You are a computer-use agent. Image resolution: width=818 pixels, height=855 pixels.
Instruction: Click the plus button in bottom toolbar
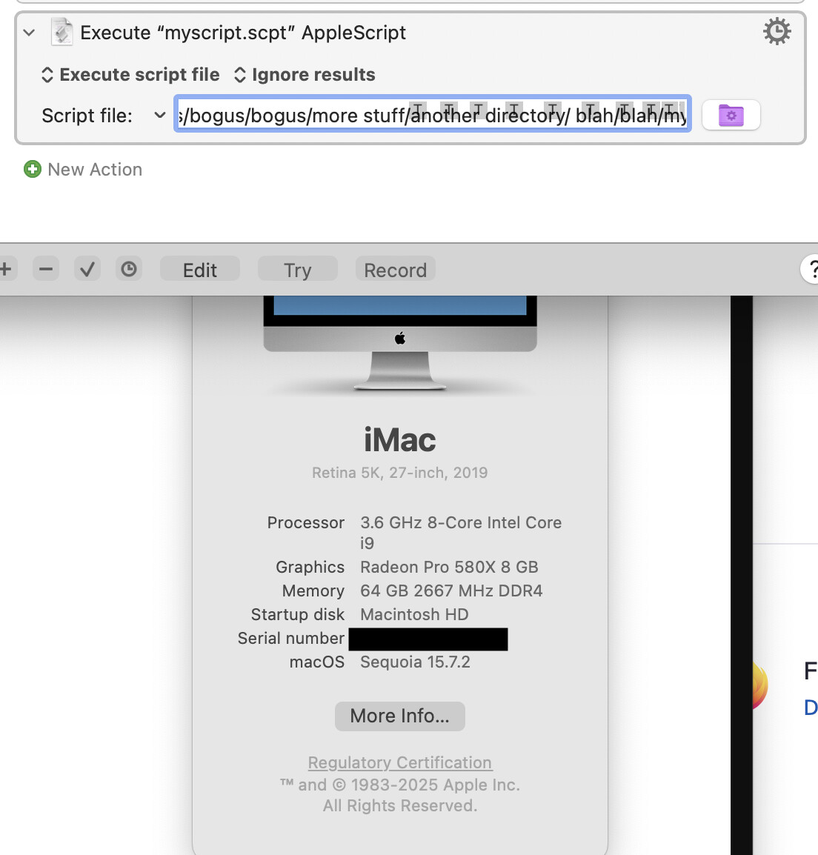[6, 269]
